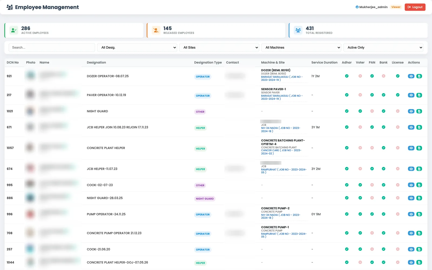
Task: Click the 431 Total Registered card
Action: point(358,30)
